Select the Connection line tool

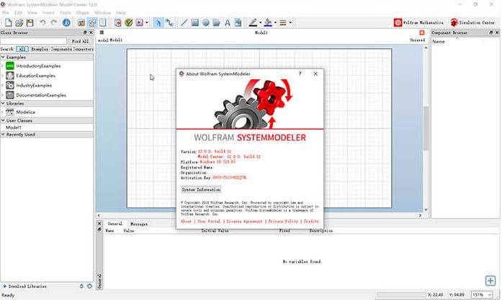point(170,22)
